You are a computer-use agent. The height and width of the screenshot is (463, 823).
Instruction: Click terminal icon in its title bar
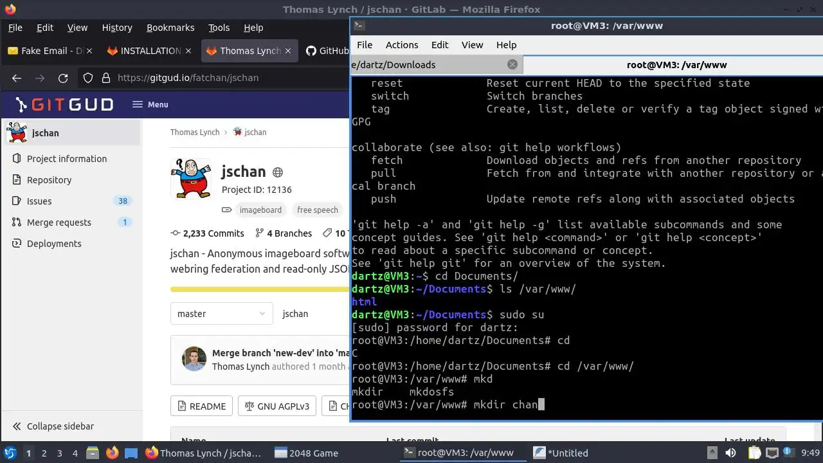(x=359, y=26)
